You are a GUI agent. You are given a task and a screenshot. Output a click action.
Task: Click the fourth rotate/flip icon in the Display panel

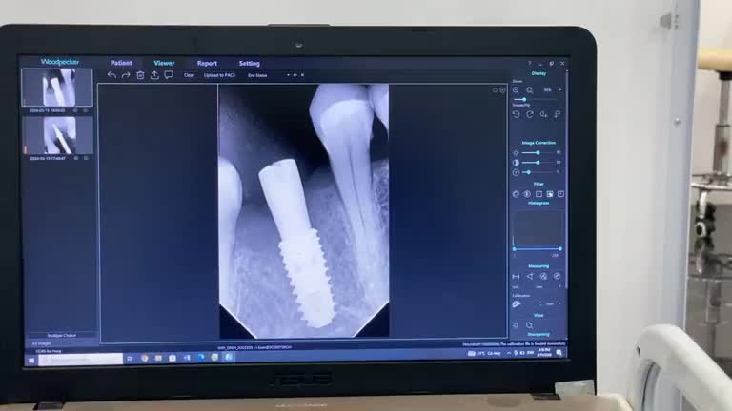tap(558, 114)
